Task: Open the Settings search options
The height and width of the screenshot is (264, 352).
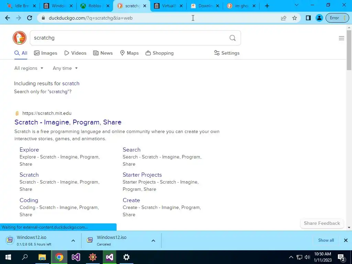Action: point(227,53)
